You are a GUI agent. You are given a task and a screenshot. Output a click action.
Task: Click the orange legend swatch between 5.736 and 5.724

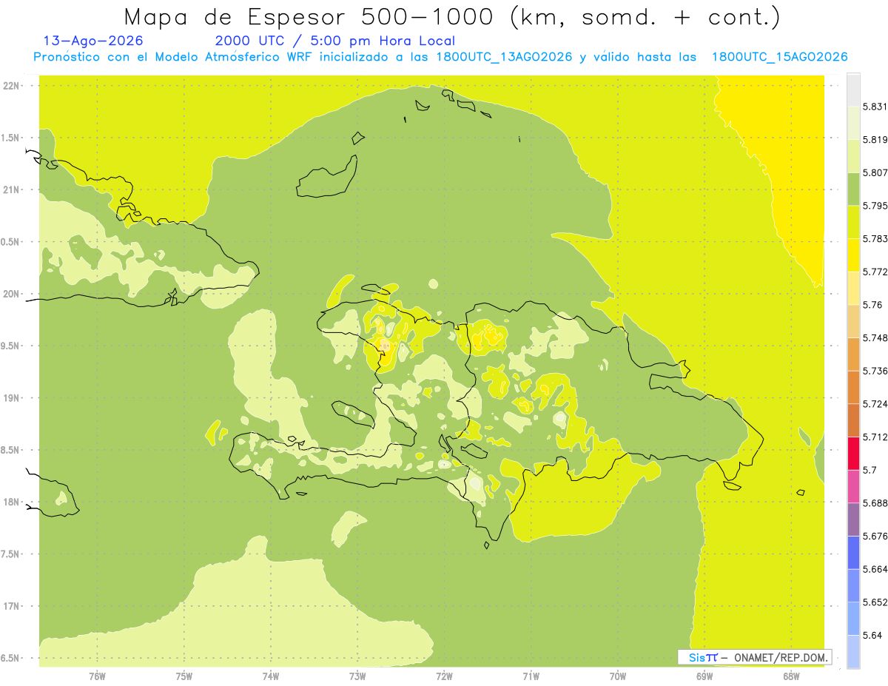853,387
